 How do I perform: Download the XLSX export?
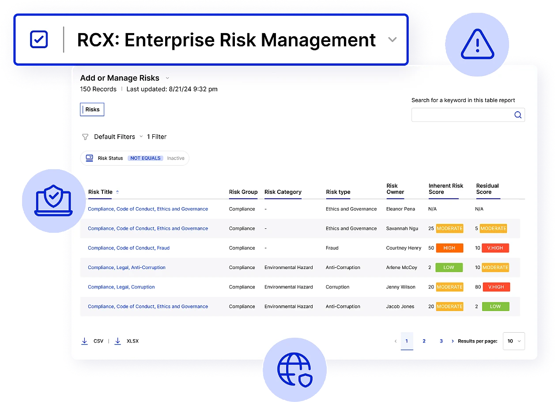[x=126, y=341]
